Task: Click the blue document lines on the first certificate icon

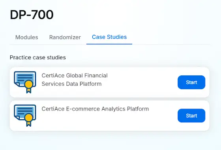Action: pyautogui.click(x=25, y=77)
